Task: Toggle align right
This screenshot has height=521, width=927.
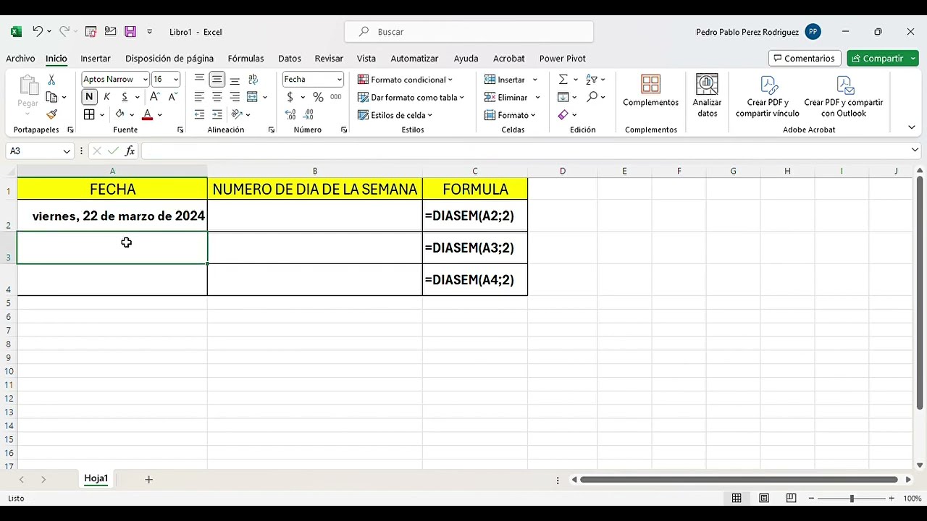Action: [235, 97]
